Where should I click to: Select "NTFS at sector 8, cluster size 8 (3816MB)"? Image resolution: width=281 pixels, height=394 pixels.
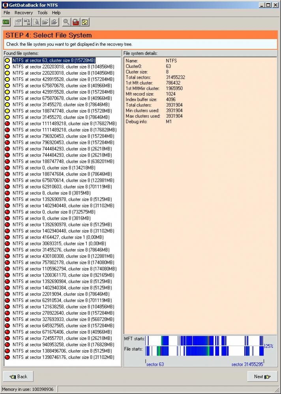[x=51, y=218]
